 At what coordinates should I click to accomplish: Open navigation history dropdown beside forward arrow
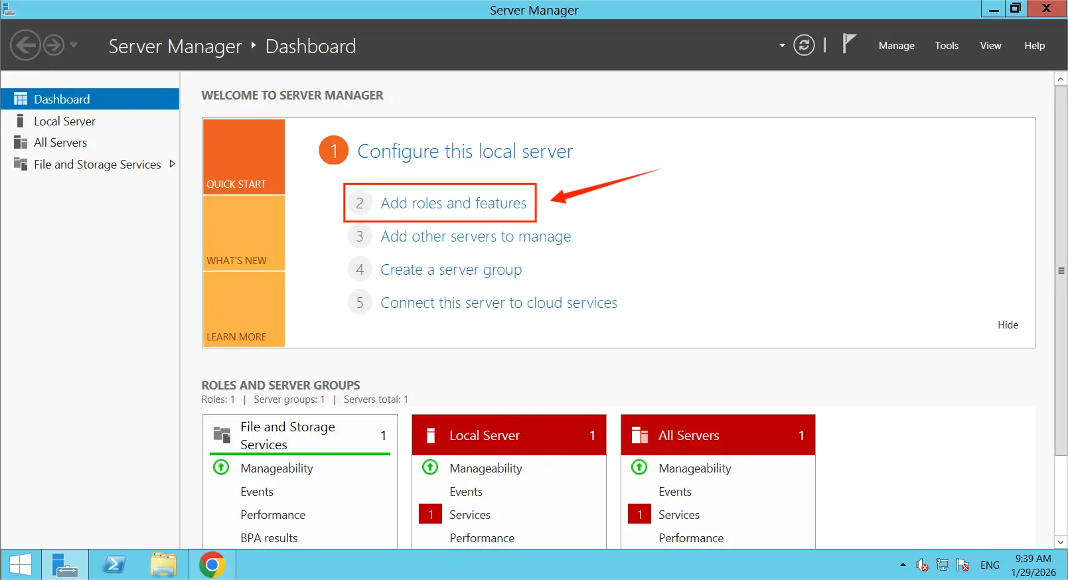(x=74, y=45)
